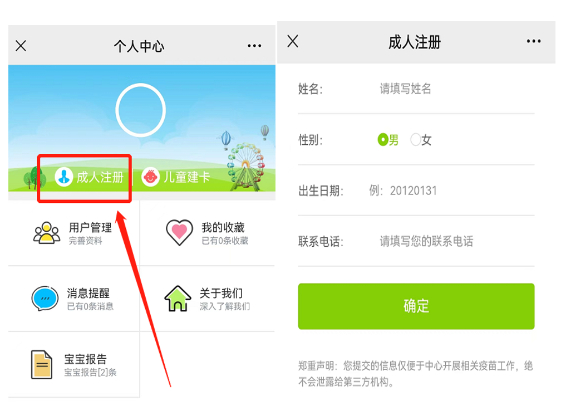The height and width of the screenshot is (420, 571).
Task: Tap the blue adult registration person icon
Action: pos(64,177)
